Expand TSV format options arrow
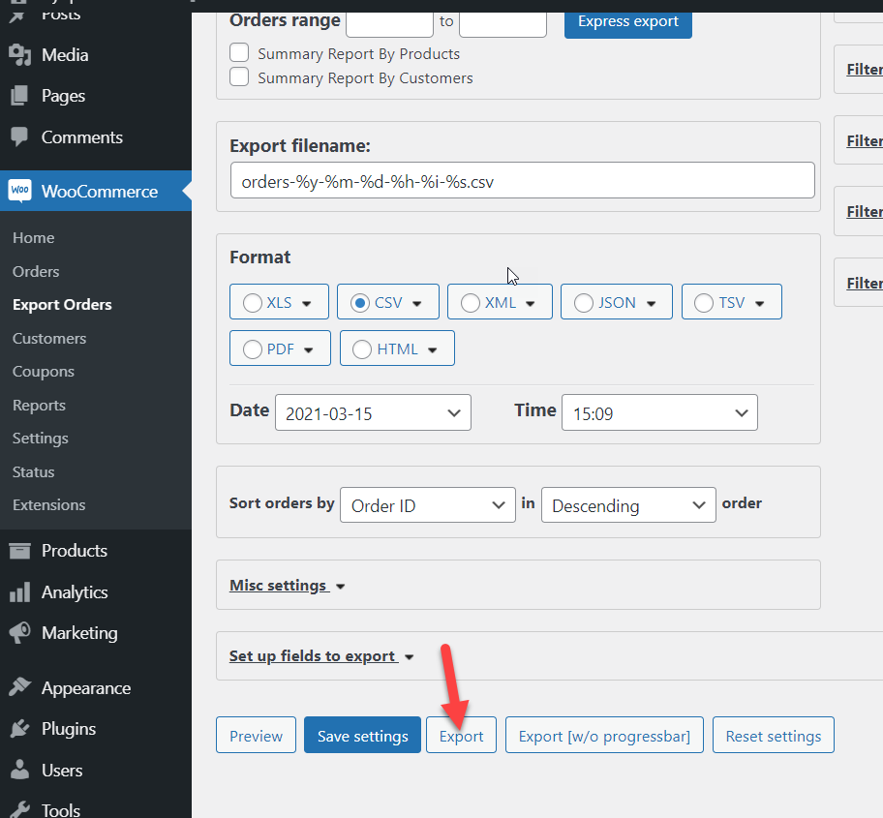 click(760, 304)
